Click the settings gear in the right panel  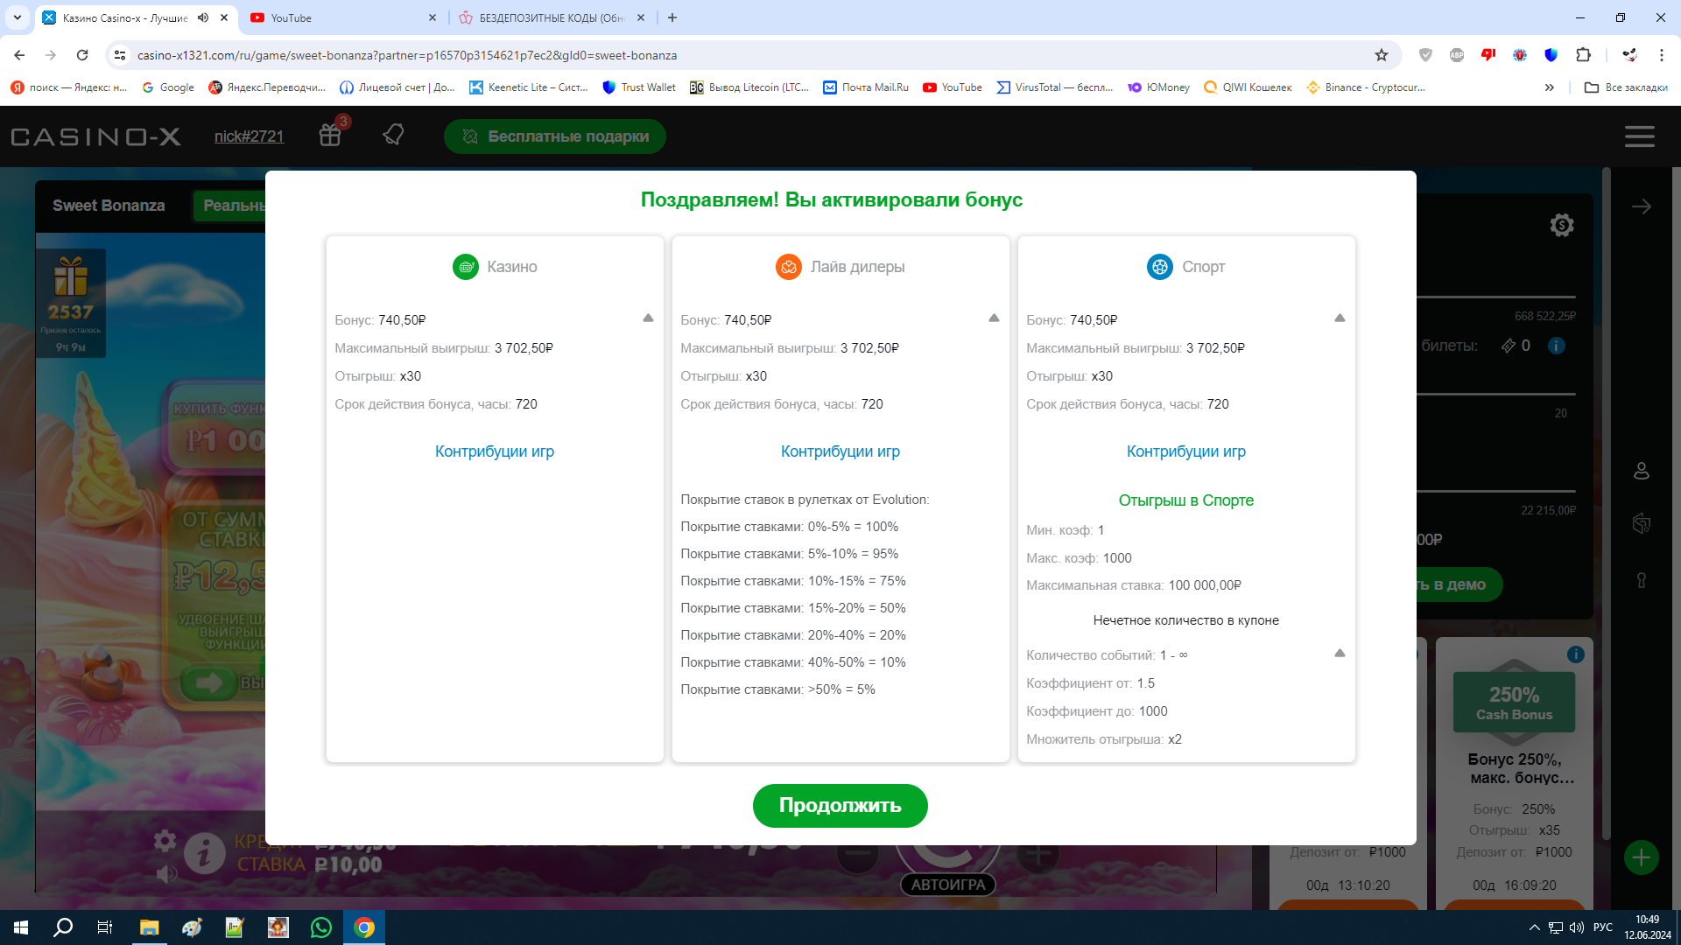point(1561,226)
